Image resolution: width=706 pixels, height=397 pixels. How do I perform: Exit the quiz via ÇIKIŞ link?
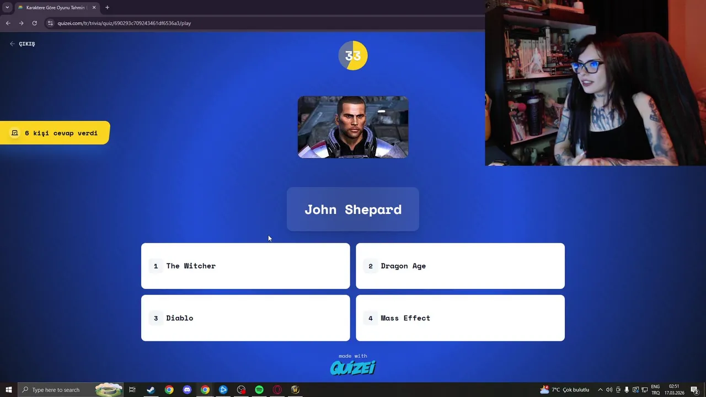point(22,44)
